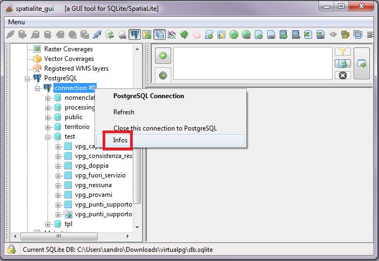This screenshot has width=379, height=261.
Task: Select the vpg_fuori_servizio table
Action: [x=100, y=175]
